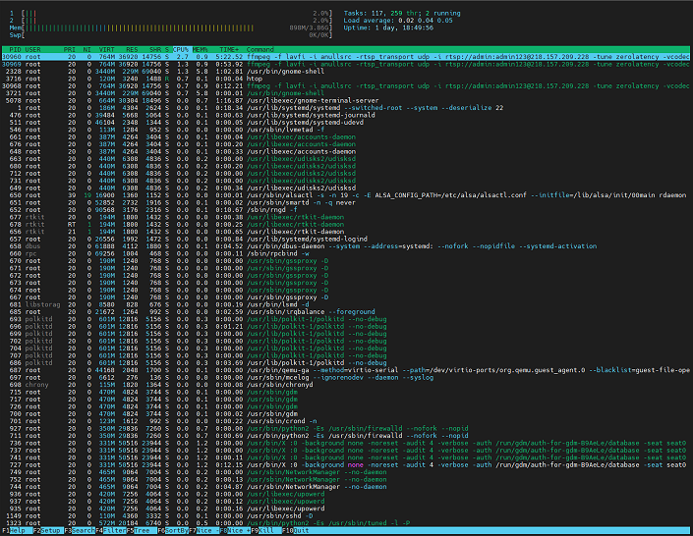
Task: Select /usr/bin/X row PID 727
Action: pyautogui.click(x=346, y=464)
